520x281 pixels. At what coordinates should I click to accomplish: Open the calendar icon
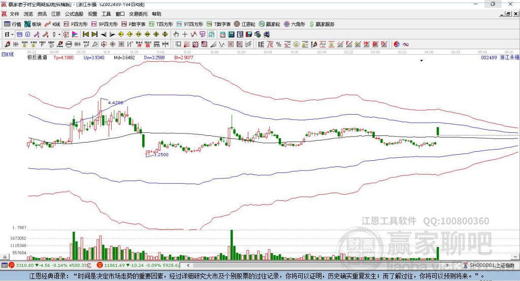(x=222, y=34)
